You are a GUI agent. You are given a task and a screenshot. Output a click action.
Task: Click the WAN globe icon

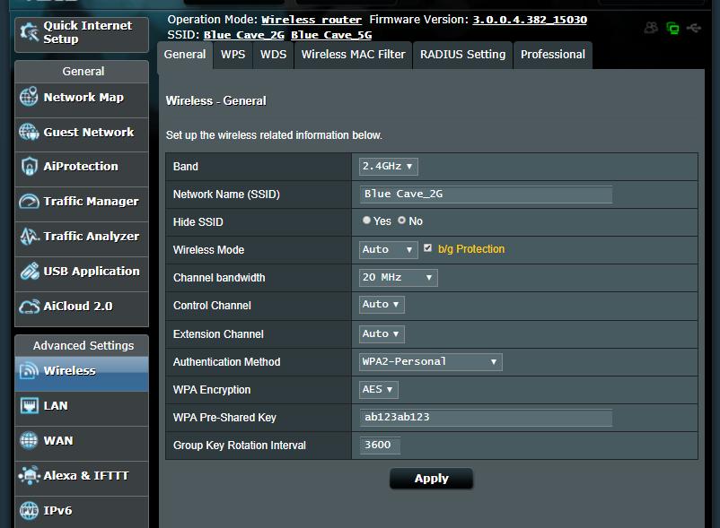[29, 440]
